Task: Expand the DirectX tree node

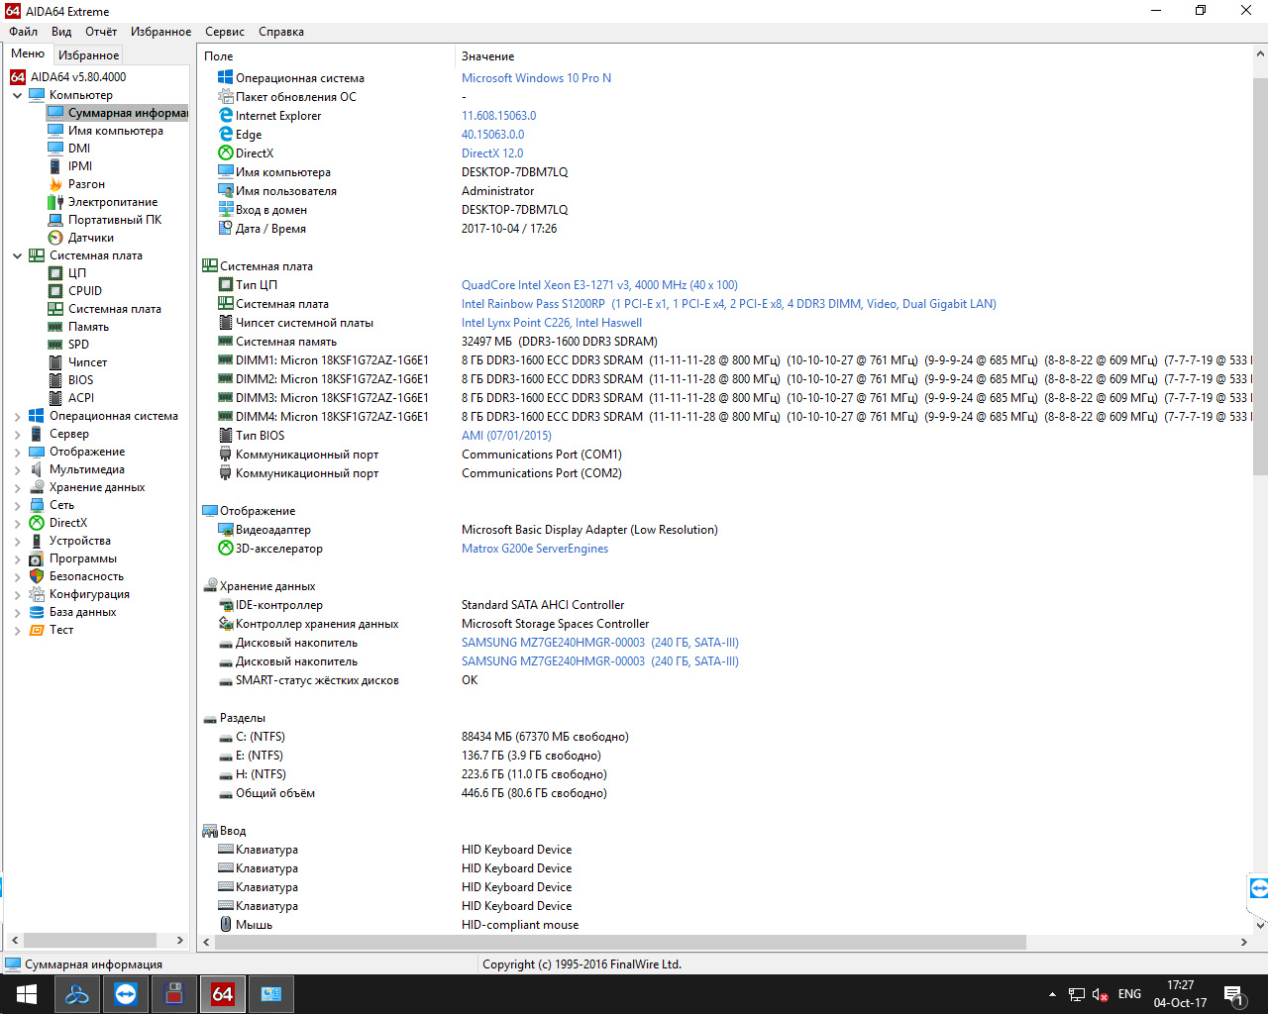Action: coord(17,523)
